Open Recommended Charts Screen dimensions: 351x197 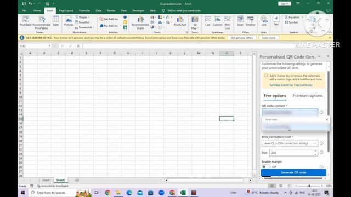[140, 22]
